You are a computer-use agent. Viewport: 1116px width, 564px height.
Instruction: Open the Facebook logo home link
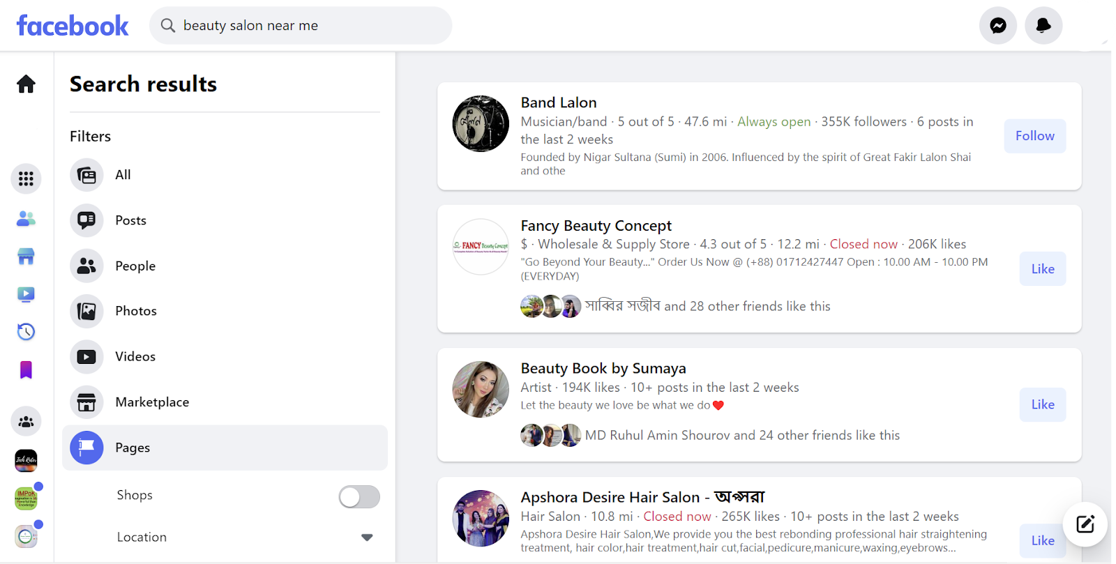point(73,26)
